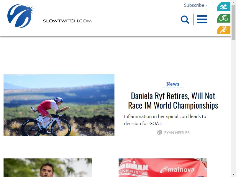Open the running category icon
Screen dimensions: 236x177
tap(224, 30)
